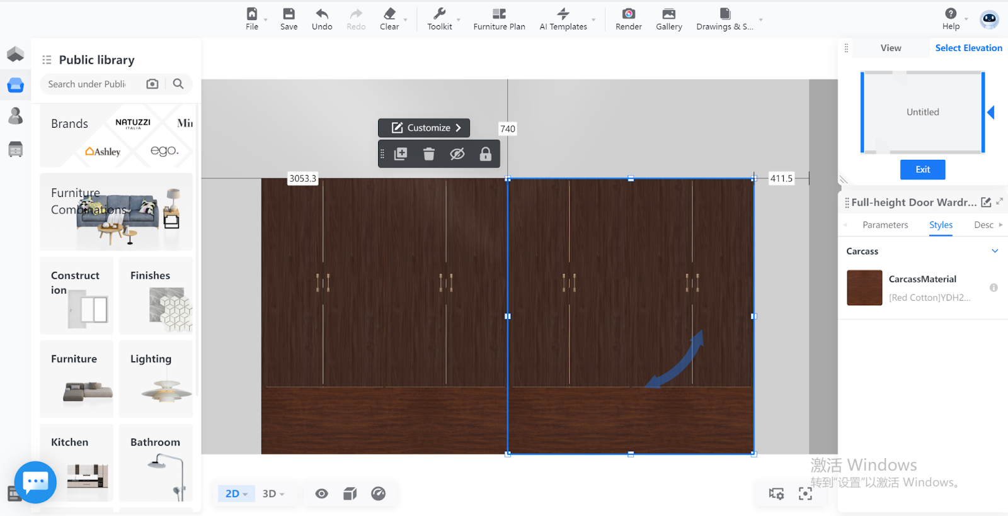Open the Select Elevation tab
1008x516 pixels.
tap(968, 48)
